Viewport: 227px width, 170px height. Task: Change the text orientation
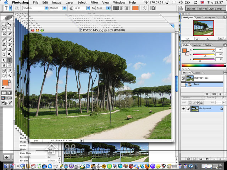point(17,8)
